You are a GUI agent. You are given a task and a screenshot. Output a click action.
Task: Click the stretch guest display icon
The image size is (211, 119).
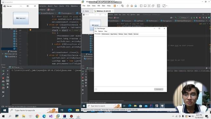click(164, 6)
